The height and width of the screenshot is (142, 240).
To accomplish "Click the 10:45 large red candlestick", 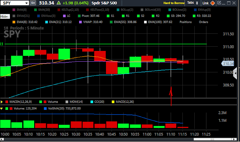I will click(112, 68).
